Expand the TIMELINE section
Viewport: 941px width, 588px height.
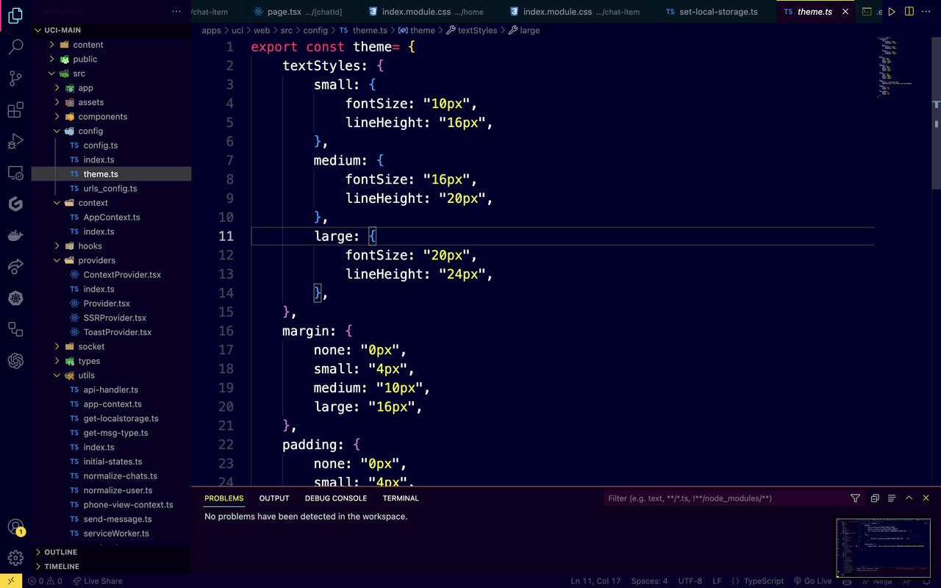(111, 567)
